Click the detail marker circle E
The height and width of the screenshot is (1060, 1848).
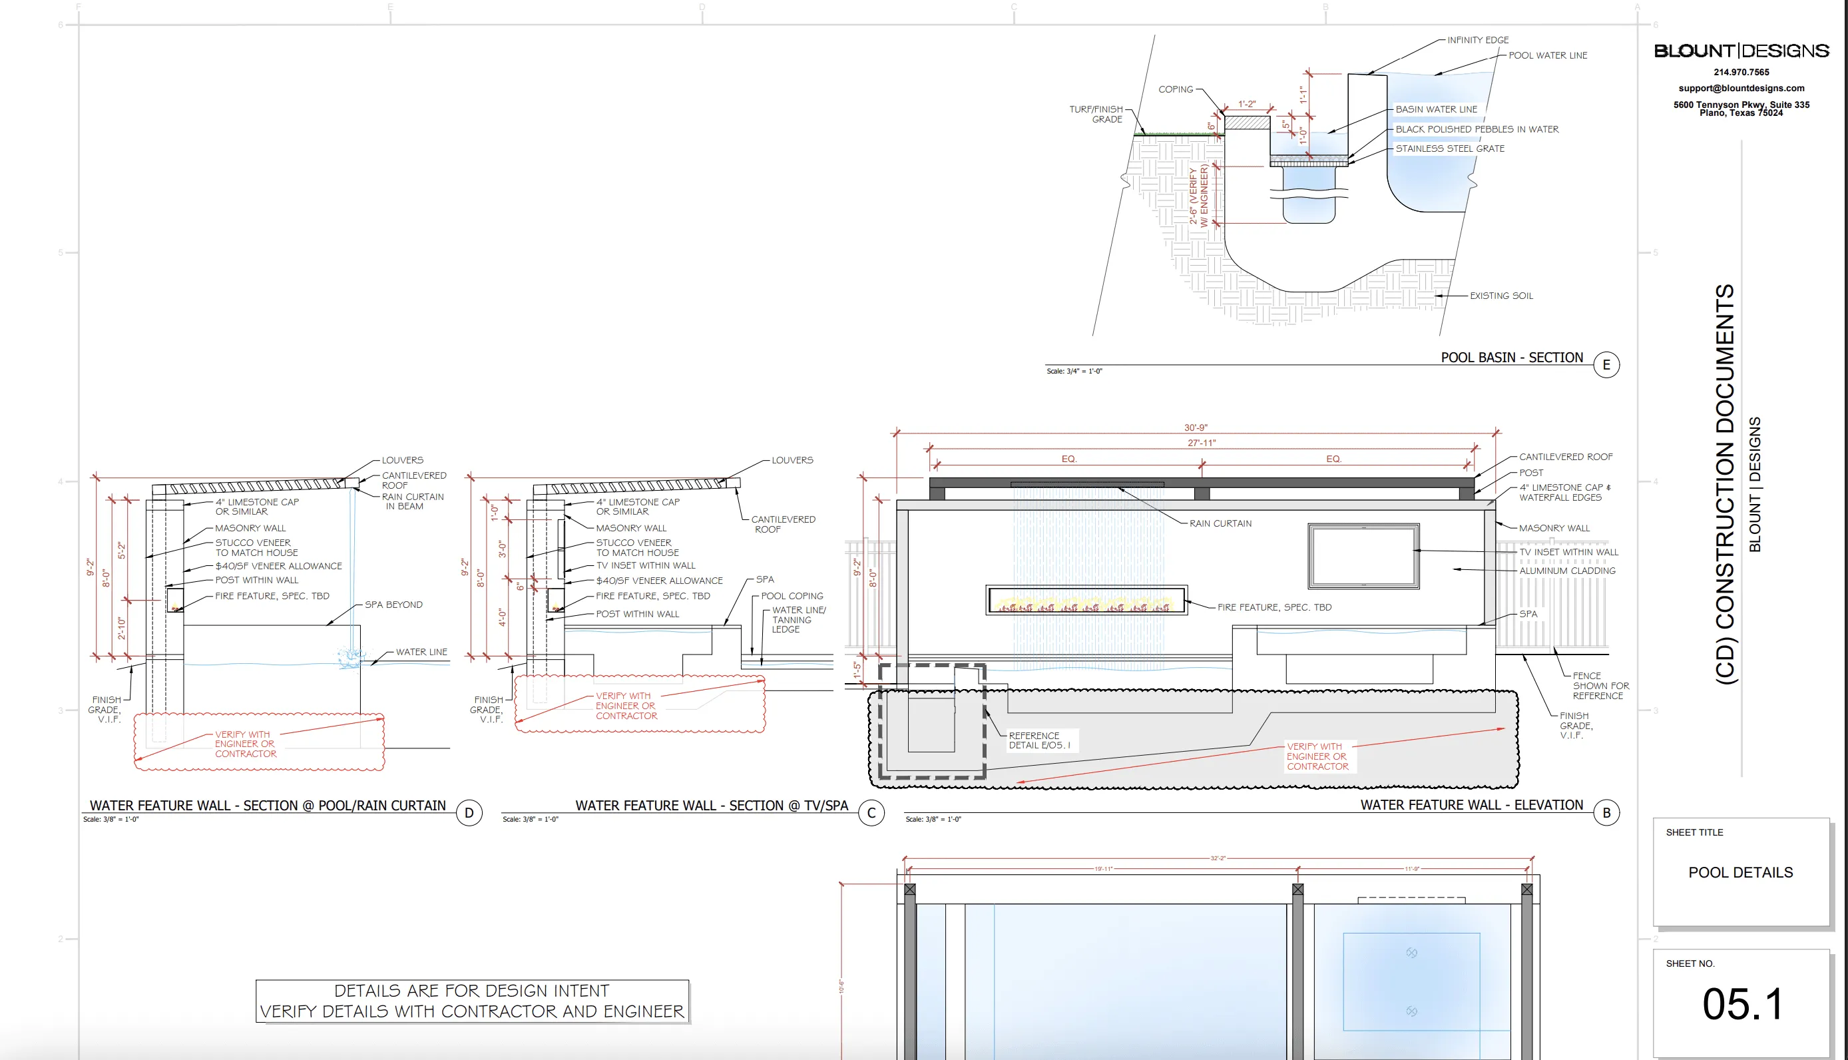(x=1606, y=365)
